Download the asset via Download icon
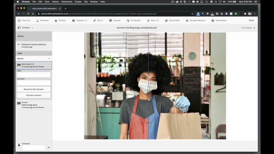 click(38, 20)
